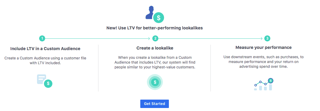Click 'Include LTV in a Custom Audience' heading
This screenshot has height=111, width=320.
click(x=45, y=49)
